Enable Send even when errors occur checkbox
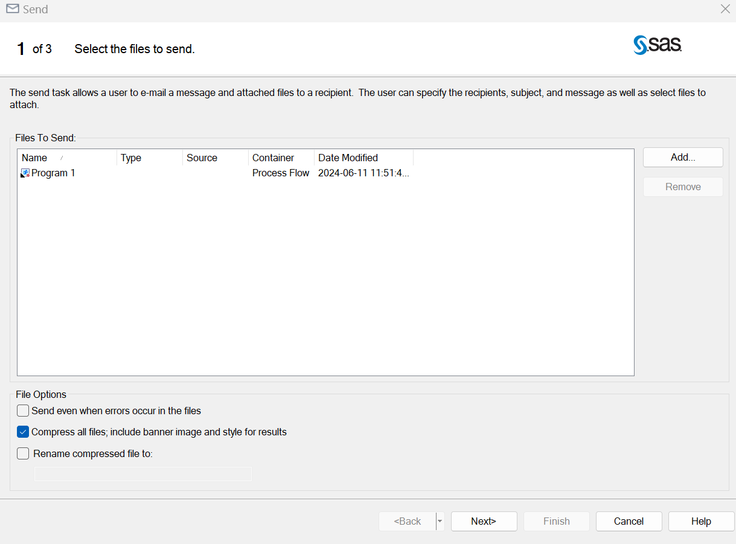The width and height of the screenshot is (736, 544). [x=23, y=411]
